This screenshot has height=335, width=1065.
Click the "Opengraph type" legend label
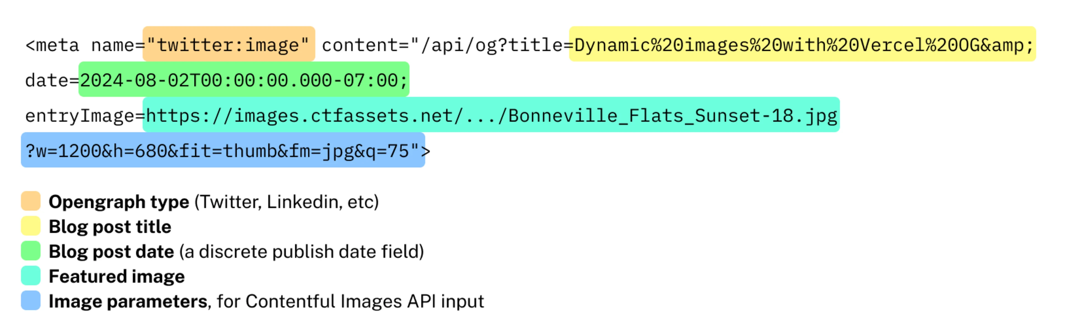click(x=119, y=202)
